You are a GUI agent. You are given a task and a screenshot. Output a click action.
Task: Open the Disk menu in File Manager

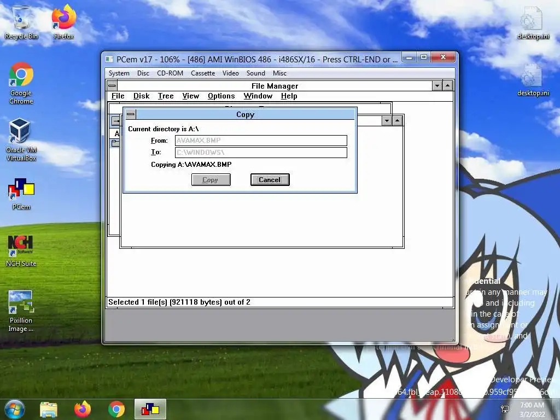142,96
